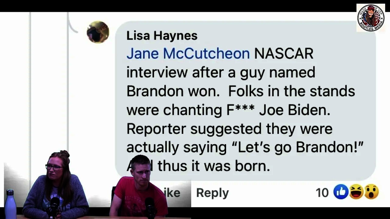Select the woman with glasses webcam overlay
This screenshot has height=219, width=390.
pyautogui.click(x=56, y=185)
